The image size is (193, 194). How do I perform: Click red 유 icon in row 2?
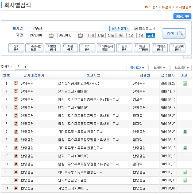[16, 91]
